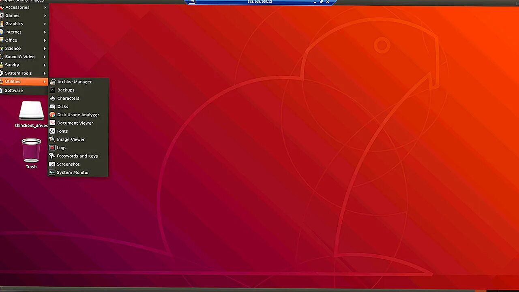Launch Software from the Applications menu

pos(24,90)
